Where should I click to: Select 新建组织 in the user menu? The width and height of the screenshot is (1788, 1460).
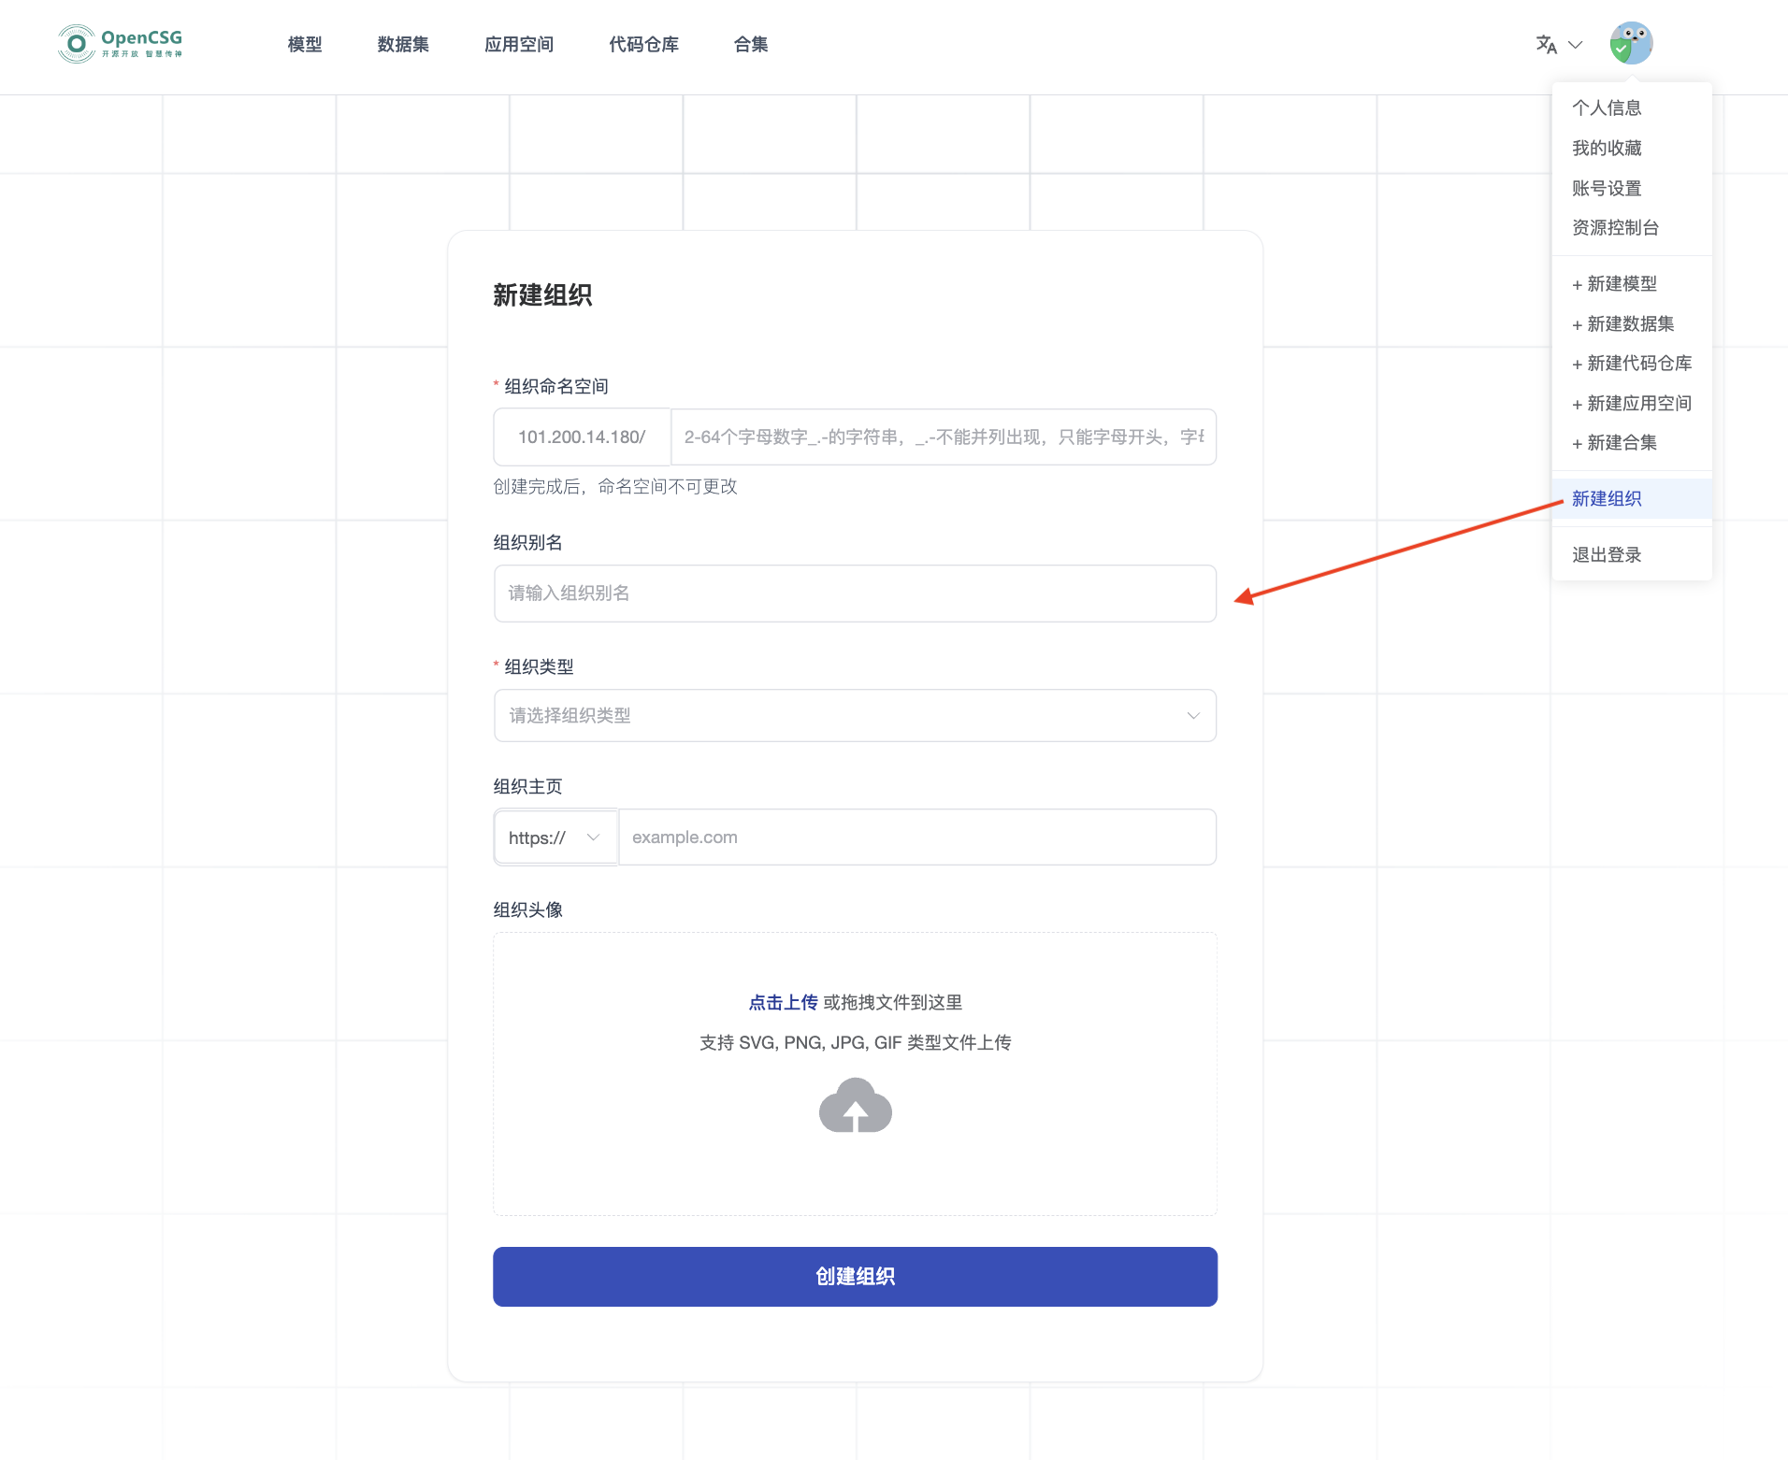click(1607, 498)
